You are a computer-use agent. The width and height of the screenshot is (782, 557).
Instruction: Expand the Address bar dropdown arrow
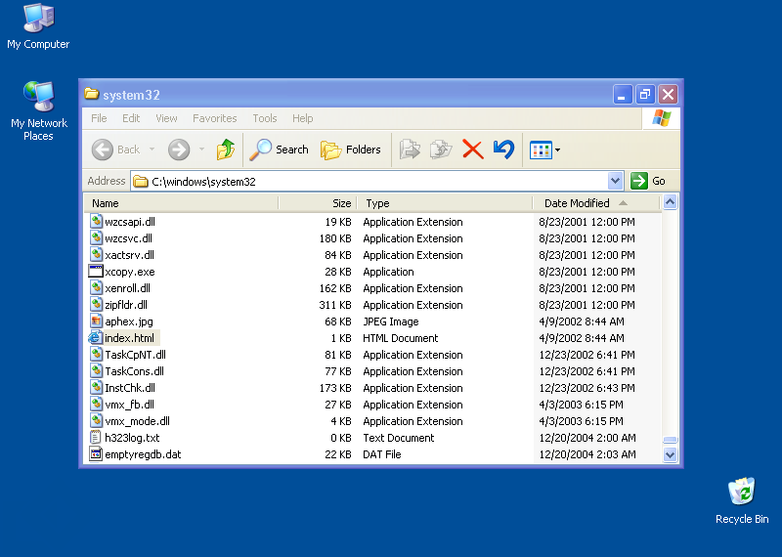point(615,181)
